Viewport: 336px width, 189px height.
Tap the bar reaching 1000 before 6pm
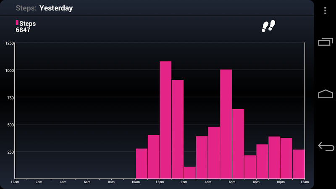[226, 124]
